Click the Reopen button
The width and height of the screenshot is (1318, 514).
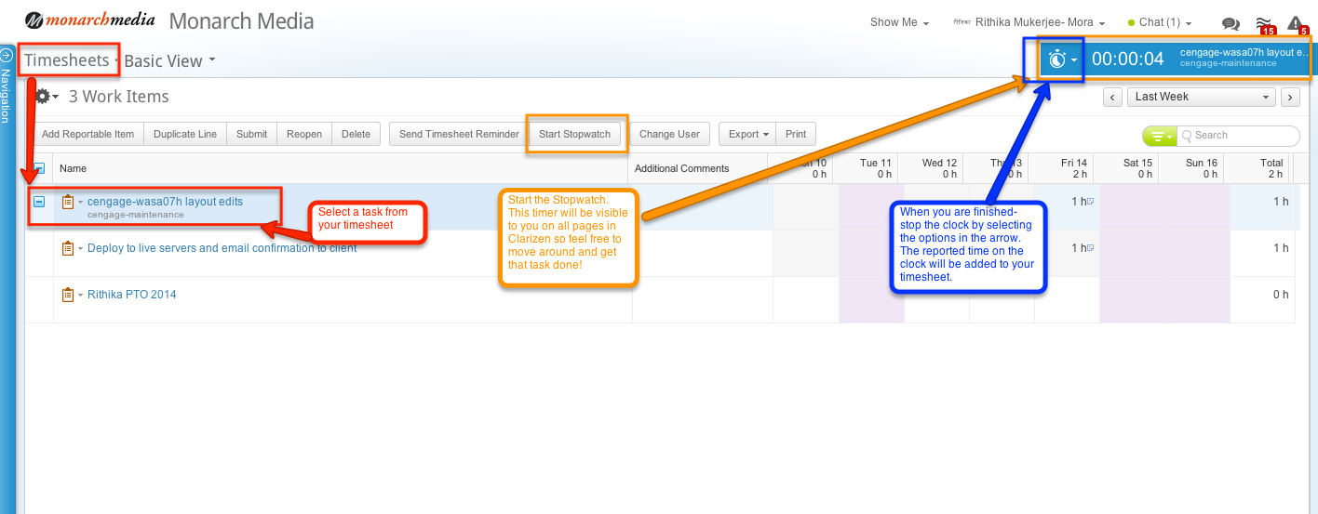[x=303, y=134]
